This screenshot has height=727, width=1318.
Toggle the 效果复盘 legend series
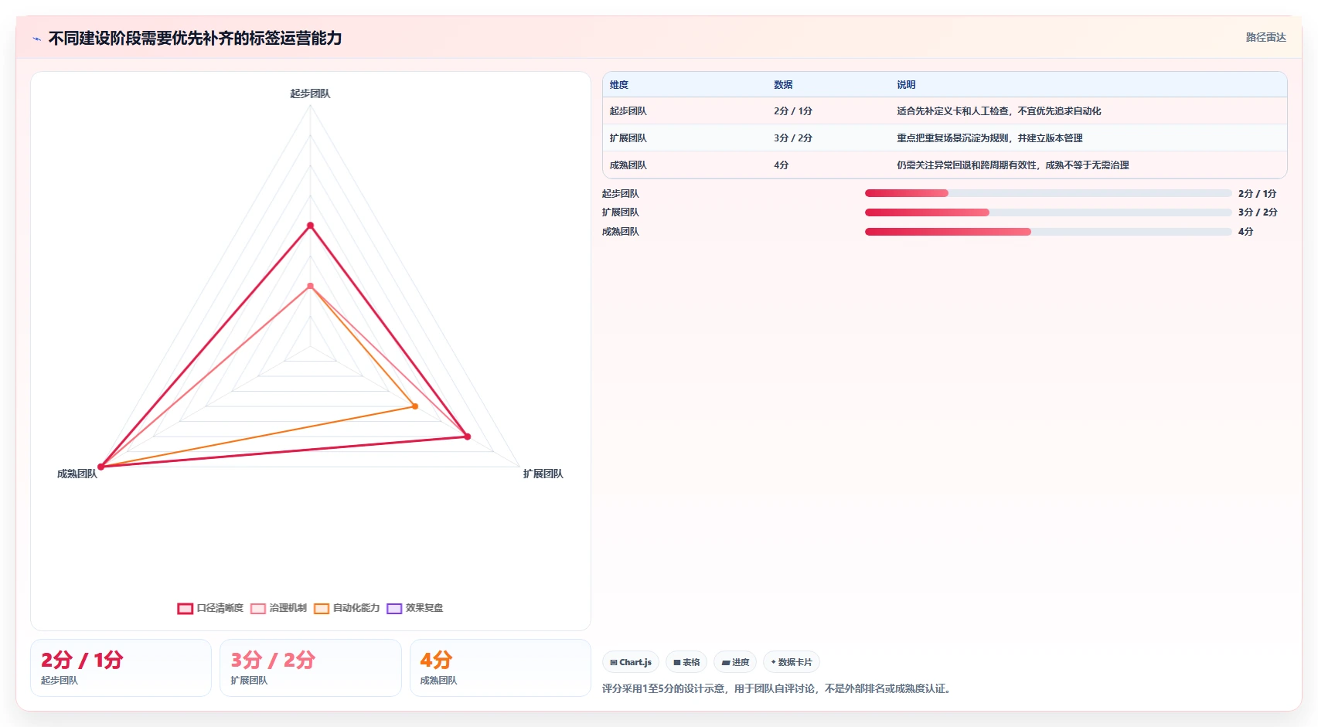[414, 608]
